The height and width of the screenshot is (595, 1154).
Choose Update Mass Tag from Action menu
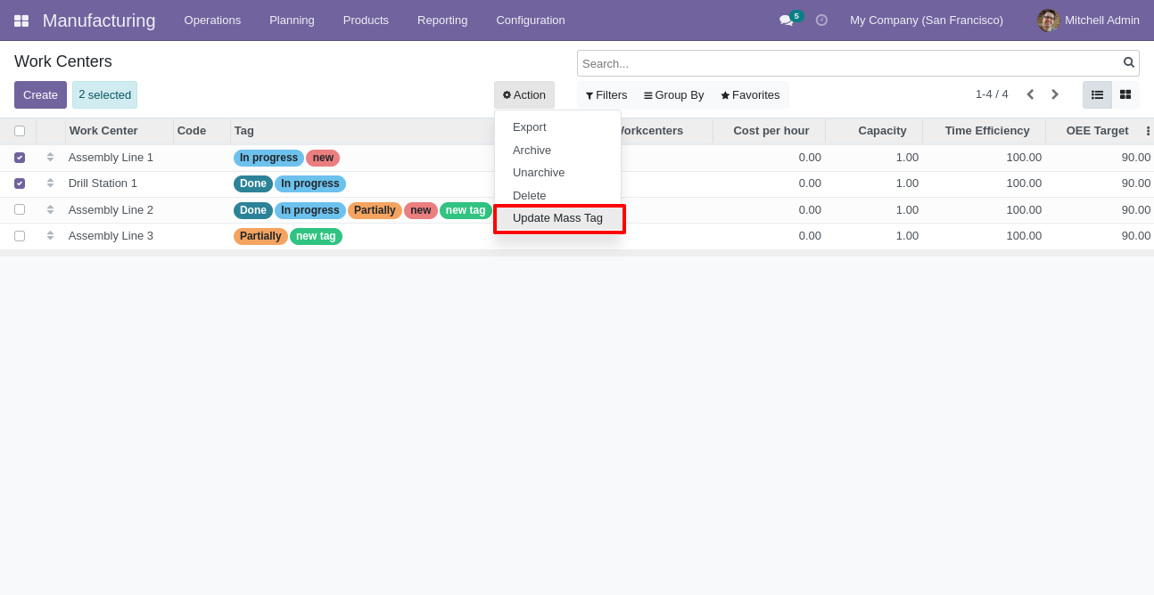point(557,218)
